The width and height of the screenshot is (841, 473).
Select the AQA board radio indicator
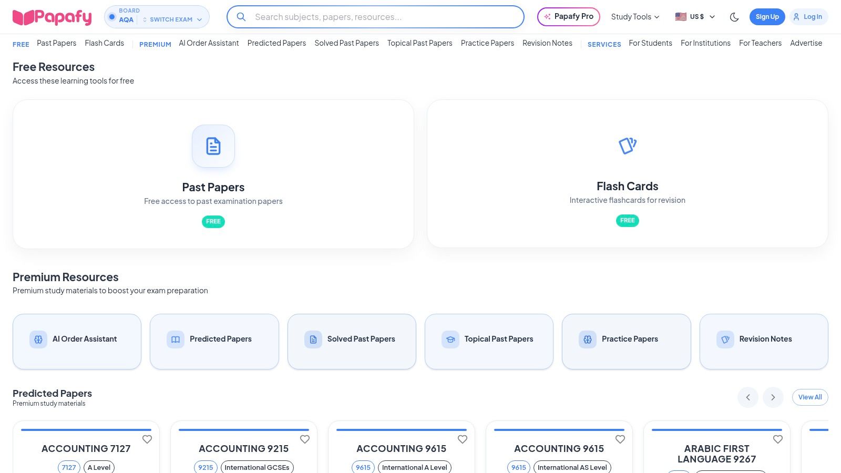coord(112,17)
